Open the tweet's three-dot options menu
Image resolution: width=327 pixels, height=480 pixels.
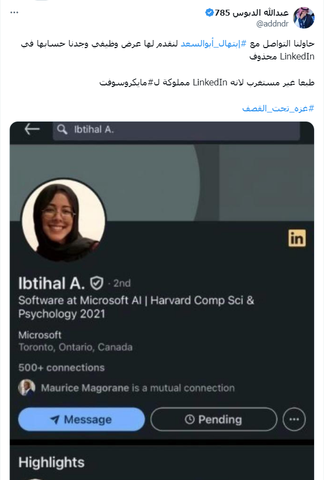(15, 12)
